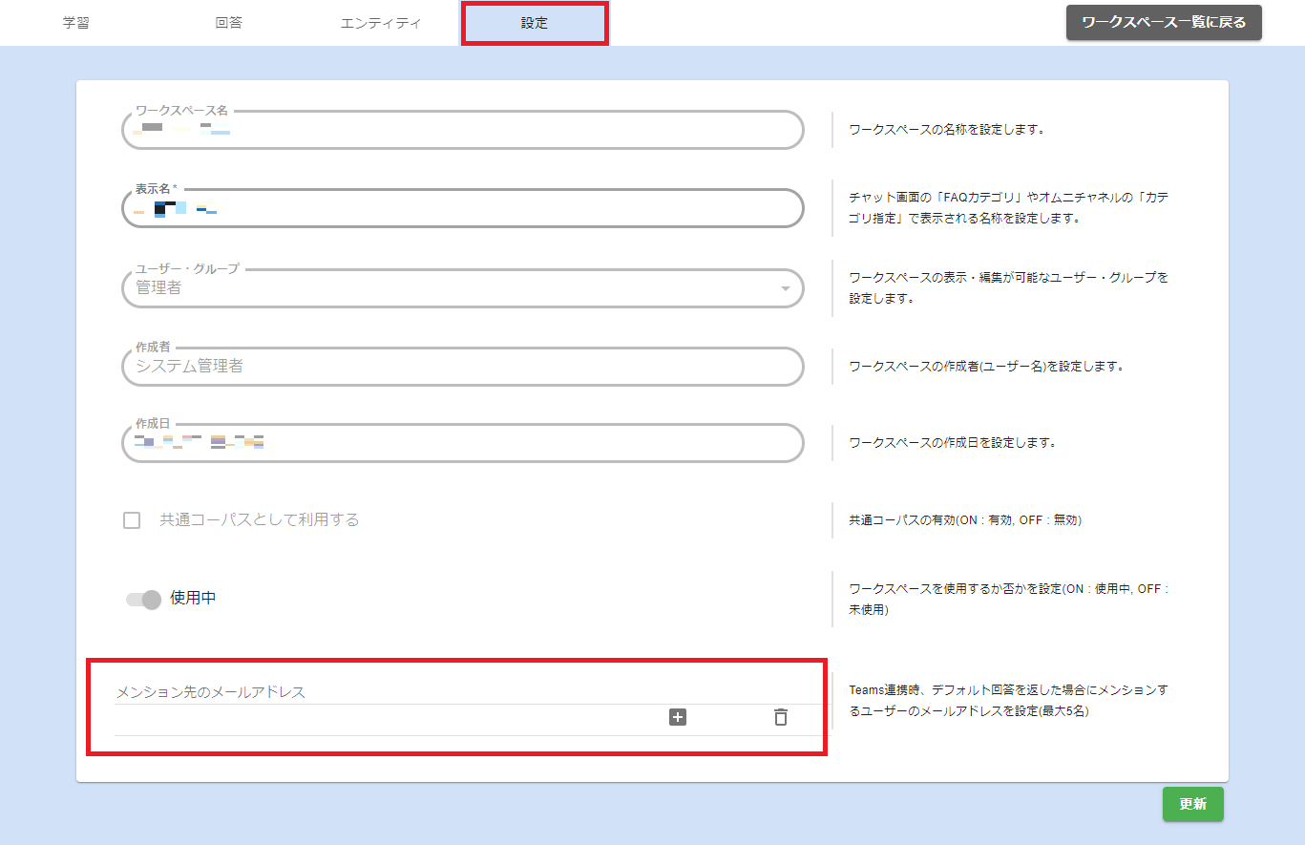Expand the ユーザー・グループ dropdown arrow
Image resolution: width=1305 pixels, height=845 pixels.
(785, 288)
